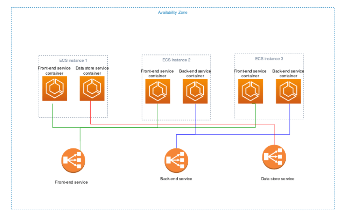Screen dimensions: 343x214
Task: Click the Back-end service caption text
Action: 176,179
